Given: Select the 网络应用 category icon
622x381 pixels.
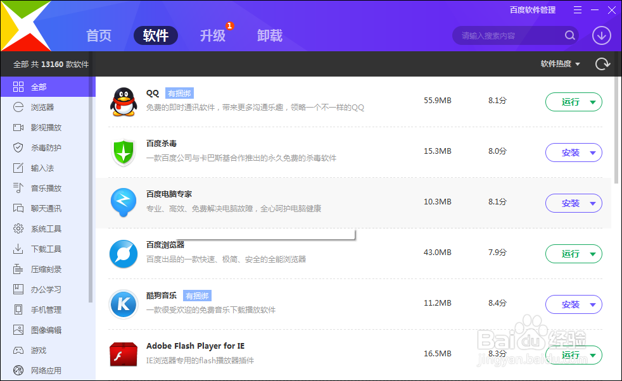Looking at the screenshot, I should (18, 370).
